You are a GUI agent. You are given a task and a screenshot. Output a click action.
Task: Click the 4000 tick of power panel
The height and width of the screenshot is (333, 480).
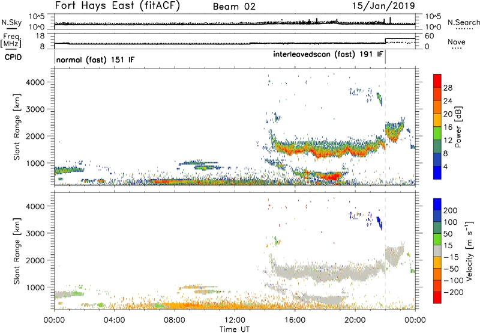click(35, 82)
